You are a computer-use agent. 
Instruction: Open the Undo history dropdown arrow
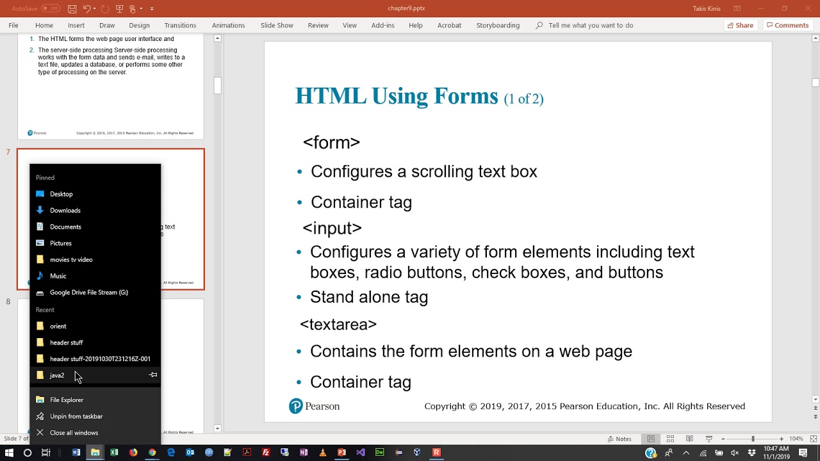(94, 9)
